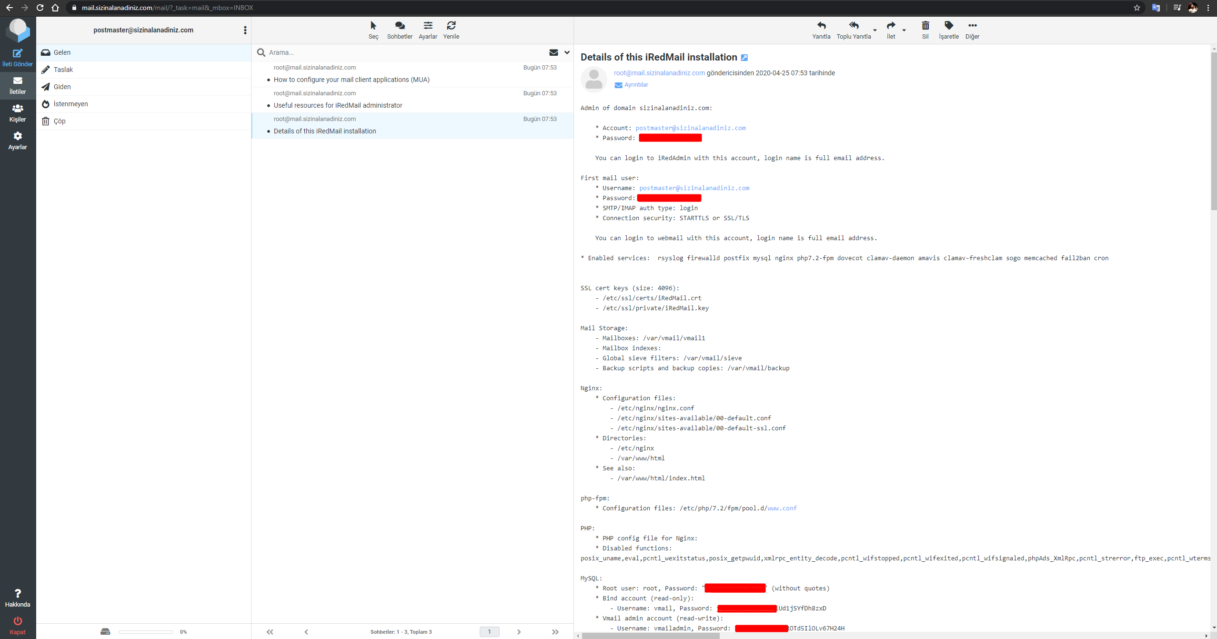Reply all using Toplu Yanıtla

tap(854, 30)
